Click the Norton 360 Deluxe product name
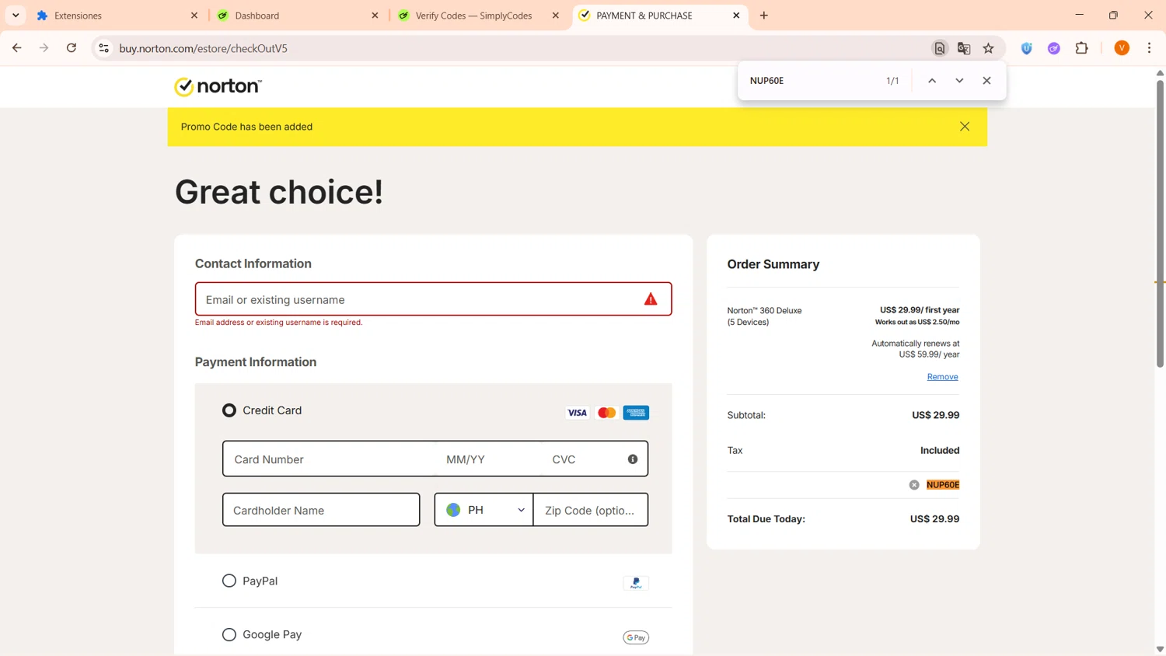This screenshot has height=656, width=1166. pos(764,316)
